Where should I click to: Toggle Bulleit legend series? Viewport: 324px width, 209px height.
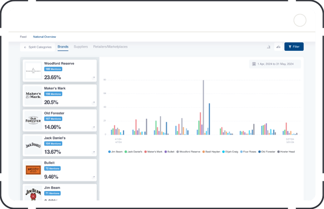170,152
